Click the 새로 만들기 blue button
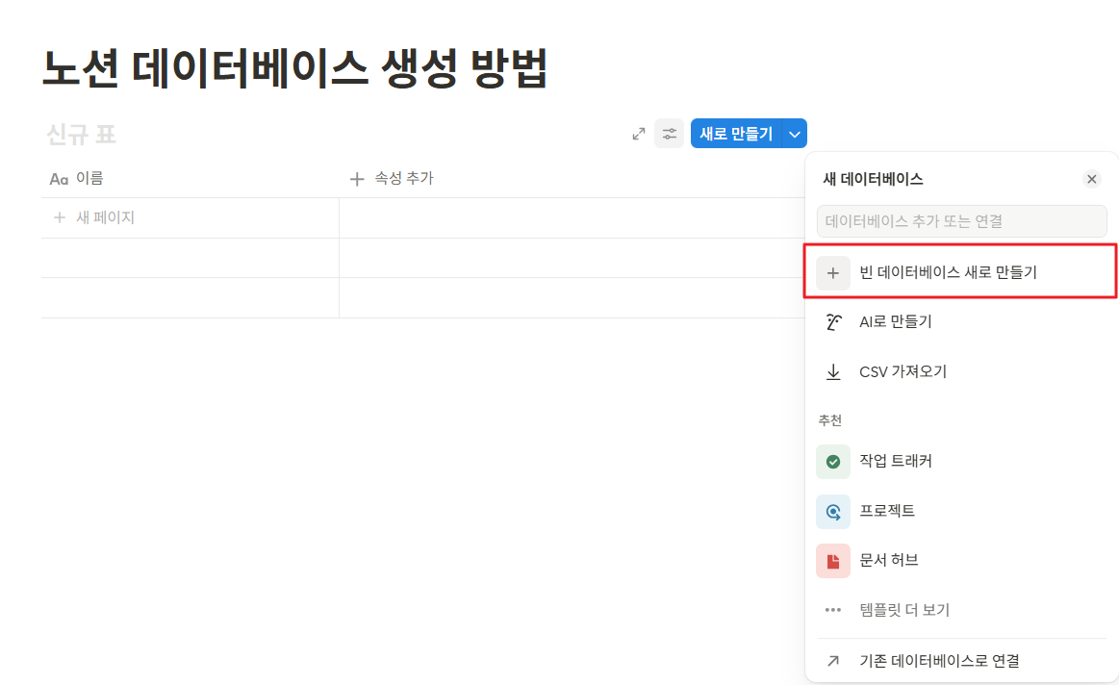1119x685 pixels. tap(736, 133)
